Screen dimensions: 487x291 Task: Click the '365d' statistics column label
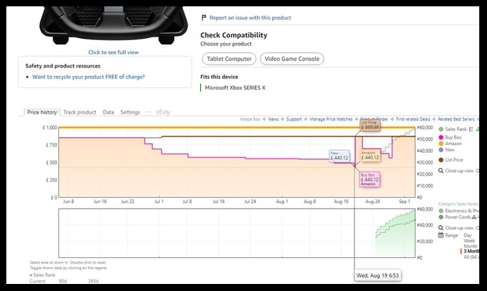click(x=93, y=281)
